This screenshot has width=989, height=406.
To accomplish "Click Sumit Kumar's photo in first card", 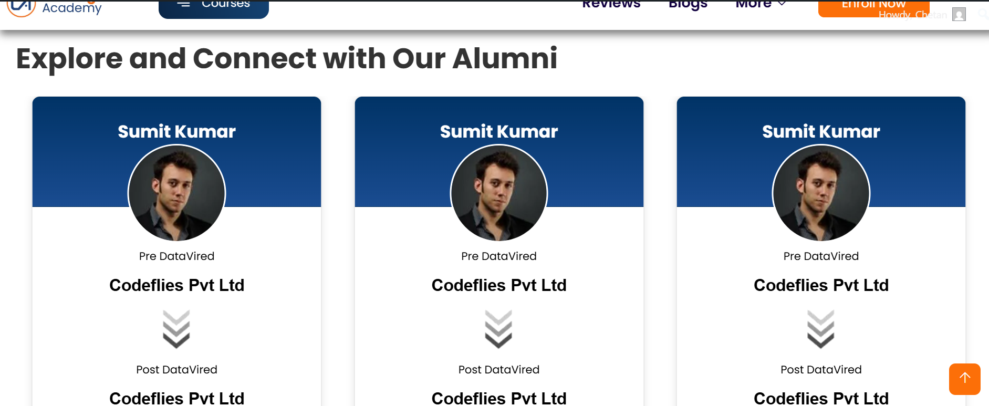I will coord(177,193).
